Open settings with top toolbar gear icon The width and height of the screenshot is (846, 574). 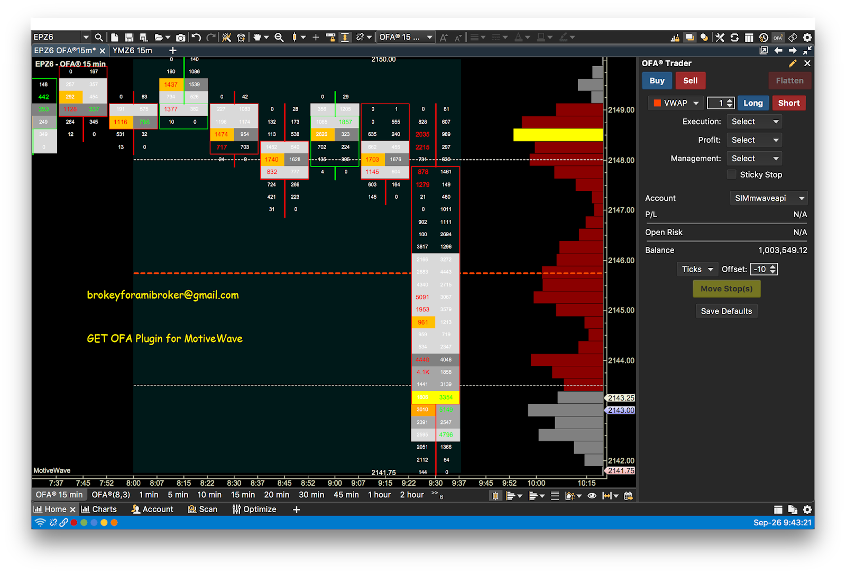807,37
